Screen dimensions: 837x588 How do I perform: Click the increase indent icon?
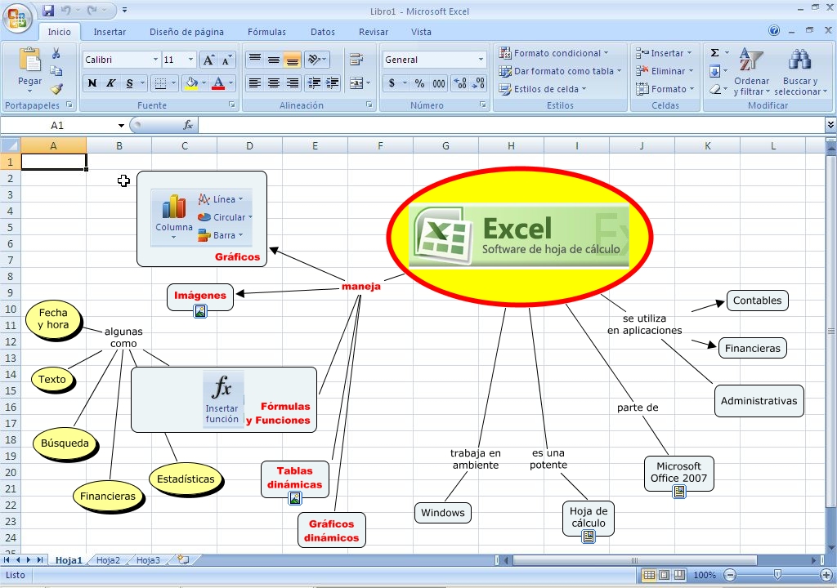(x=333, y=83)
